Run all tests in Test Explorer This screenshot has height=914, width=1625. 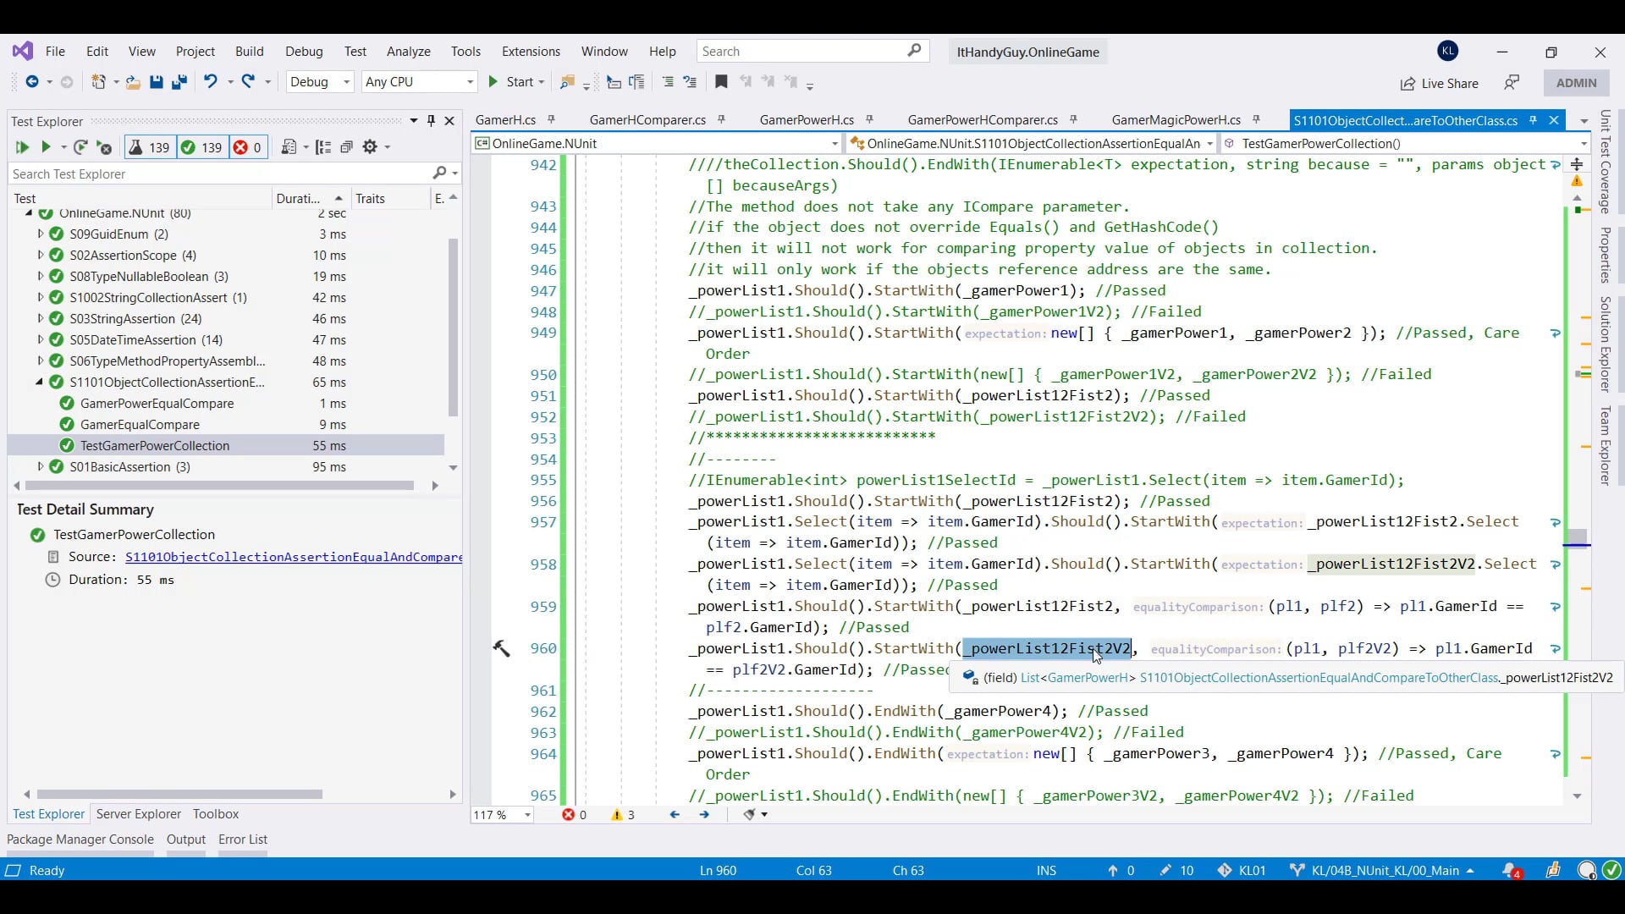point(22,147)
